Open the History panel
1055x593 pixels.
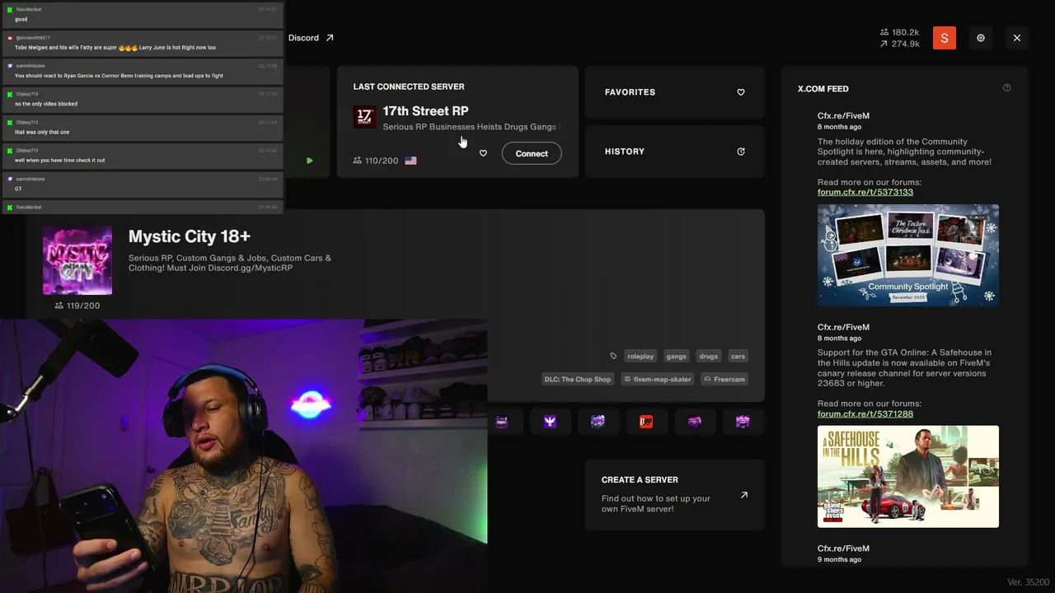point(675,152)
